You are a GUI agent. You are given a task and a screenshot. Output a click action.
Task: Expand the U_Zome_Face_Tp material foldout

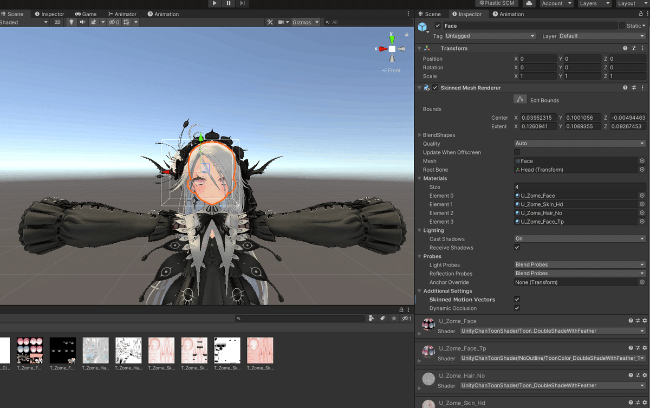(x=419, y=362)
